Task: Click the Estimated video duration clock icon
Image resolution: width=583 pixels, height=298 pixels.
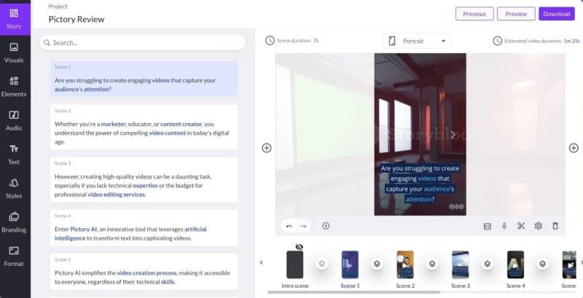Action: tap(498, 41)
